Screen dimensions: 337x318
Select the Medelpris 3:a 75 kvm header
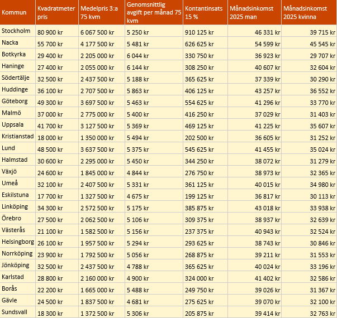[x=102, y=12]
